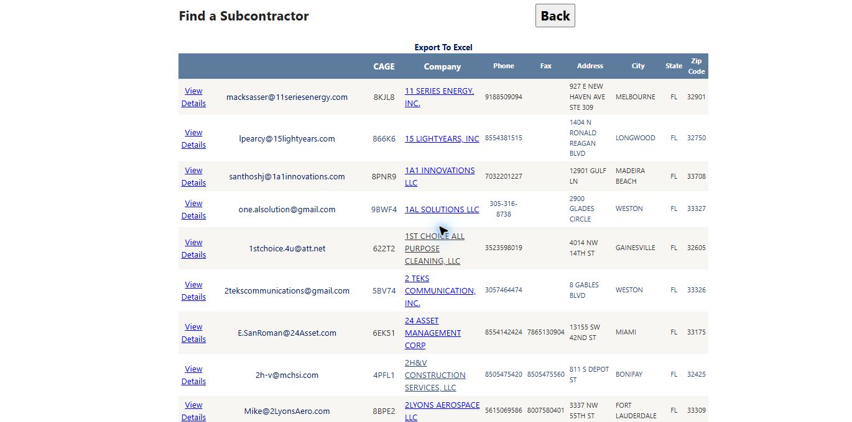Viewport: 852px width, 422px height.
Task: Click Export To Excel link
Action: tap(443, 48)
